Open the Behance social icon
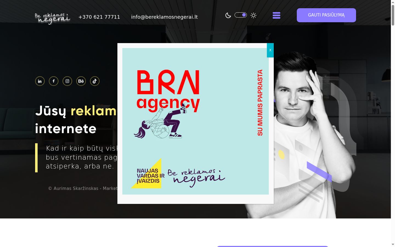Image resolution: width=395 pixels, height=247 pixels. tap(81, 81)
